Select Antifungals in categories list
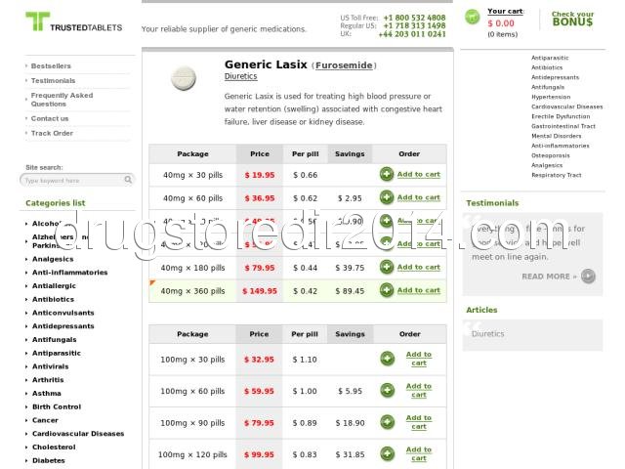This screenshot has width=625, height=469. tap(55, 339)
